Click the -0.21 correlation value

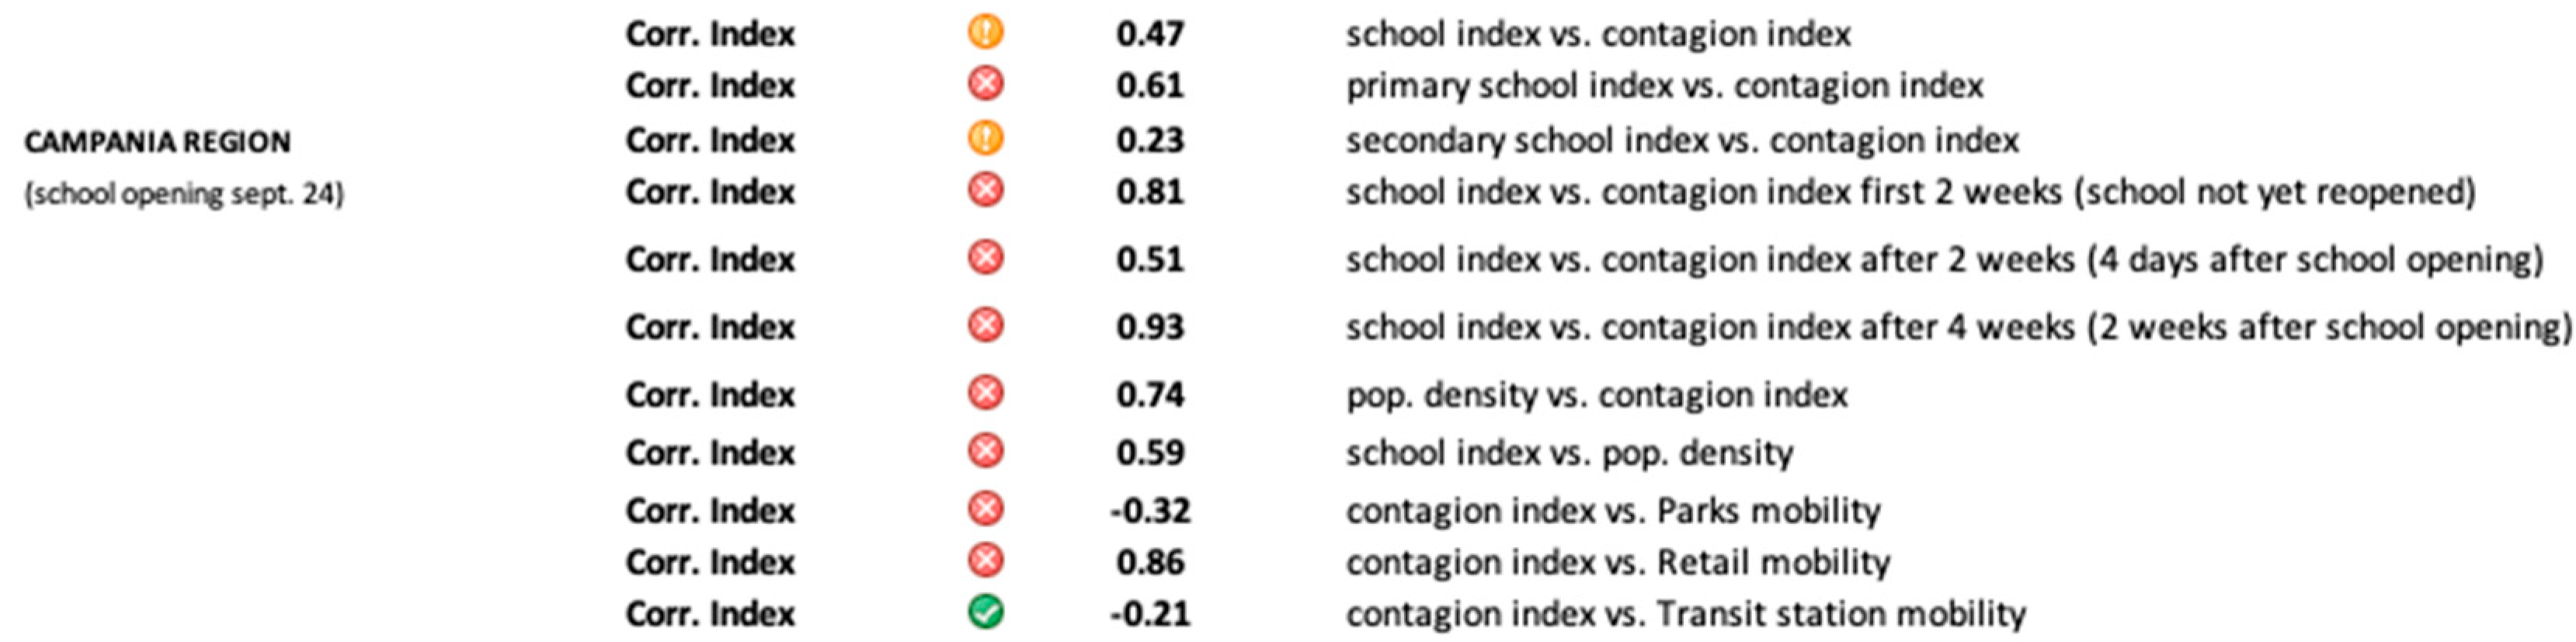coord(1150,613)
